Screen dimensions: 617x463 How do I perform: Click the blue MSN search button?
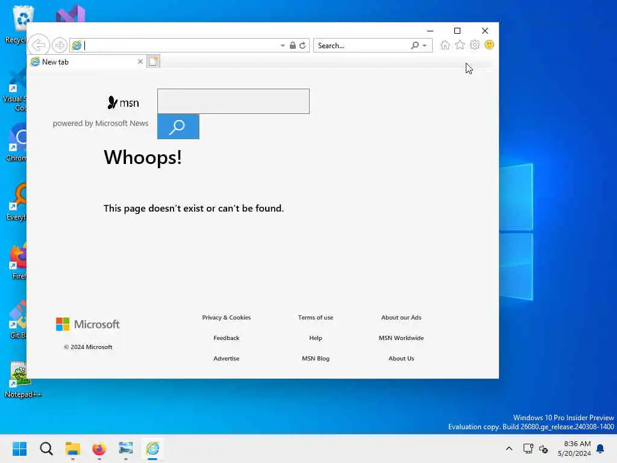[178, 127]
